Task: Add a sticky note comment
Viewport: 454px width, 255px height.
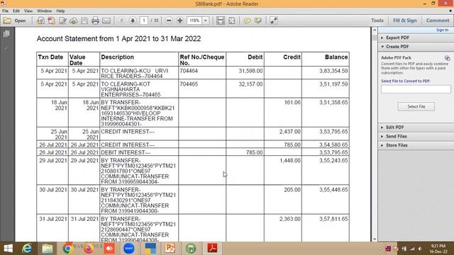Action: [x=247, y=21]
